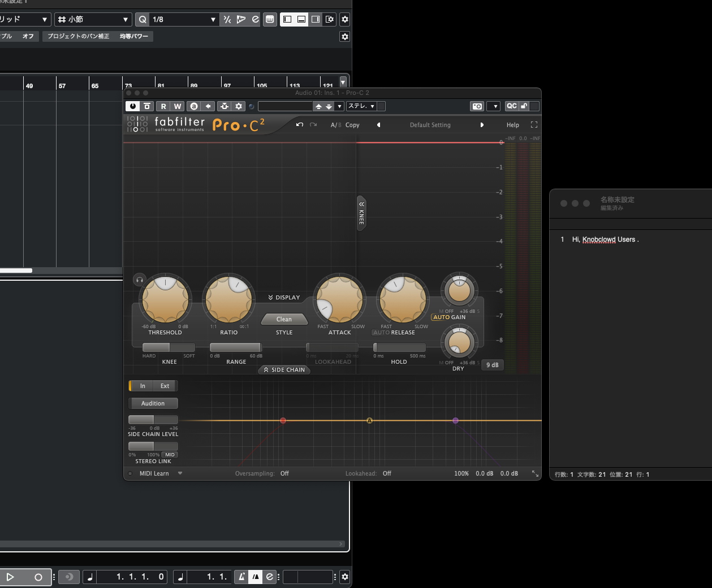Load next preset with down arrow

point(329,106)
